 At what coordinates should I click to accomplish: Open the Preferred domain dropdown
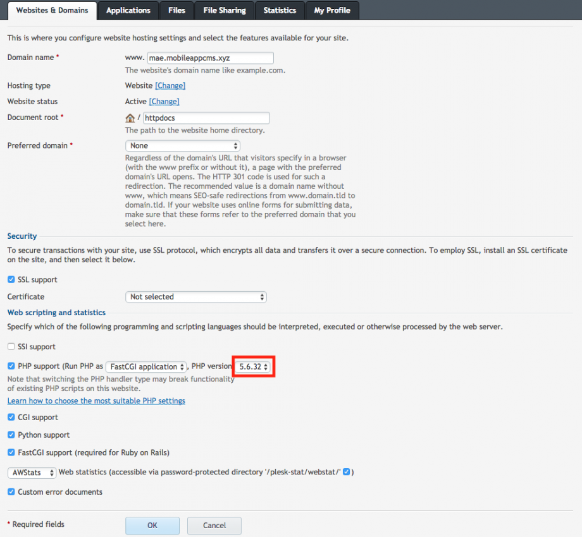pyautogui.click(x=182, y=146)
